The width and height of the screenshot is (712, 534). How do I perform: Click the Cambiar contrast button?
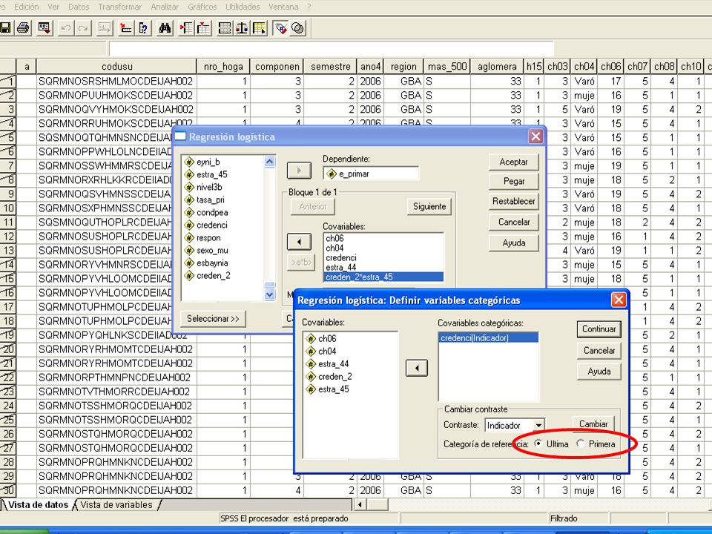pos(593,423)
